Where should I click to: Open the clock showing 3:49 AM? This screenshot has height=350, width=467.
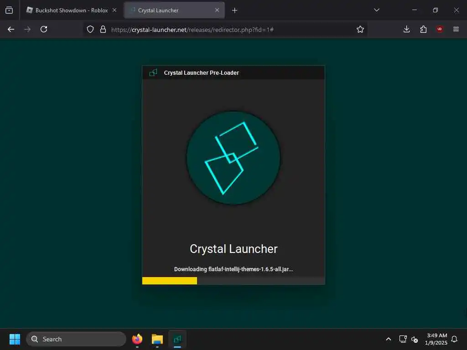(436, 339)
